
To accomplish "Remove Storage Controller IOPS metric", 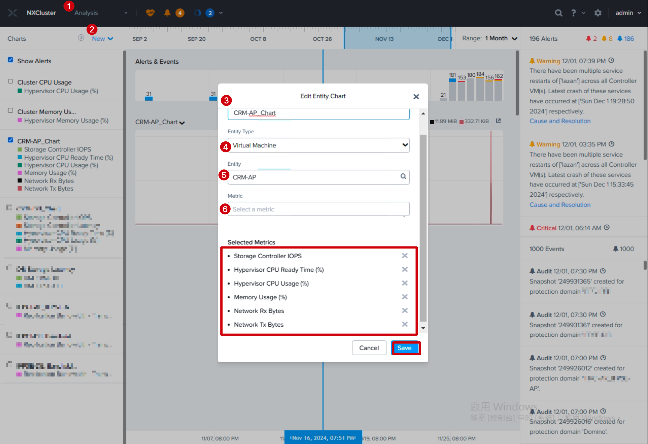I will (405, 256).
